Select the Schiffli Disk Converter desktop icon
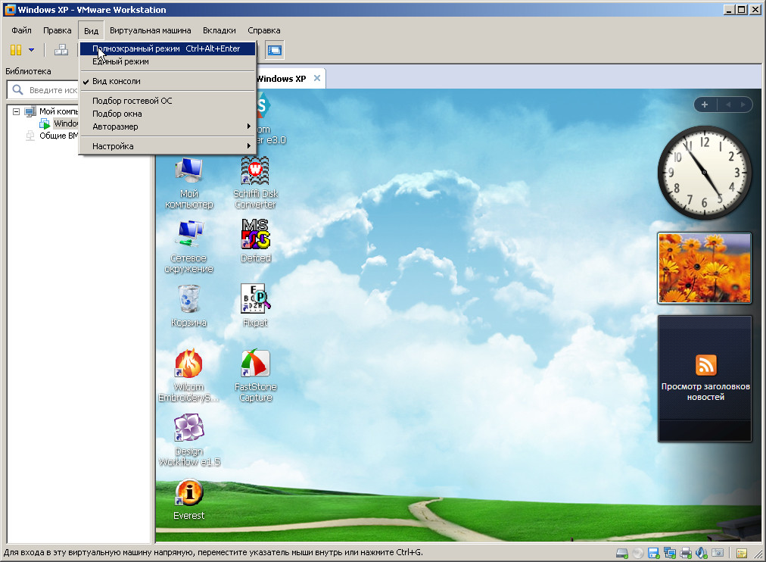The width and height of the screenshot is (766, 562). pos(256,183)
